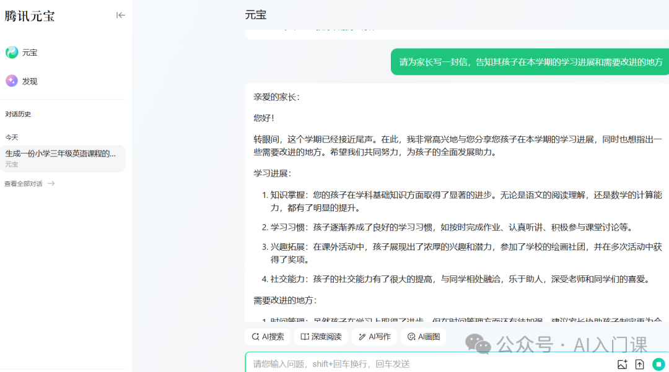
Task: Click the green stop generating button
Action: [x=658, y=365]
